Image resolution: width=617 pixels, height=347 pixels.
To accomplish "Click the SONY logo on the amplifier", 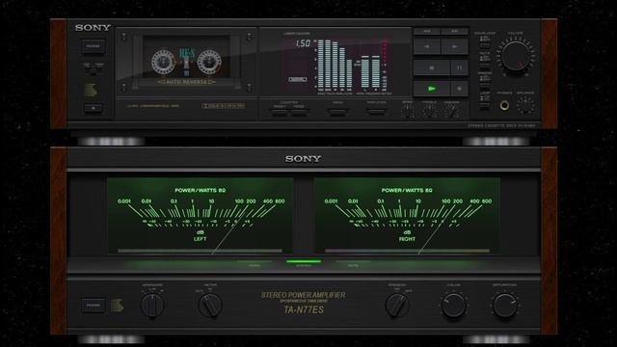I will point(304,158).
